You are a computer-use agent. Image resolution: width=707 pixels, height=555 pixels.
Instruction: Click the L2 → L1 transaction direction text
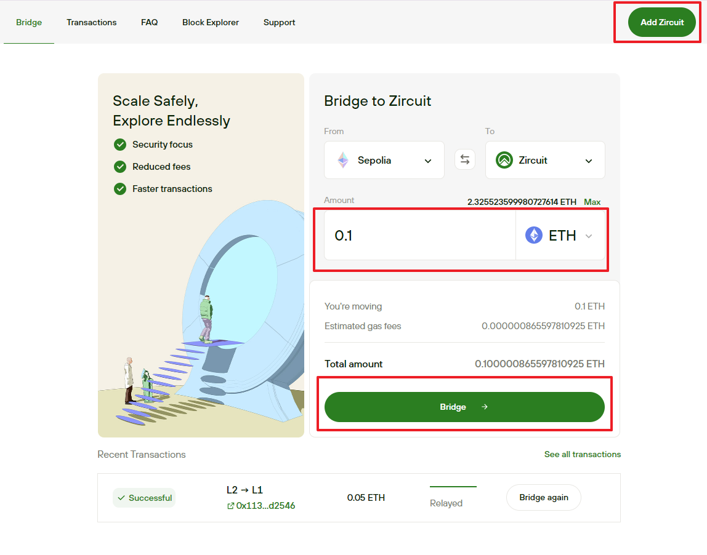click(244, 490)
